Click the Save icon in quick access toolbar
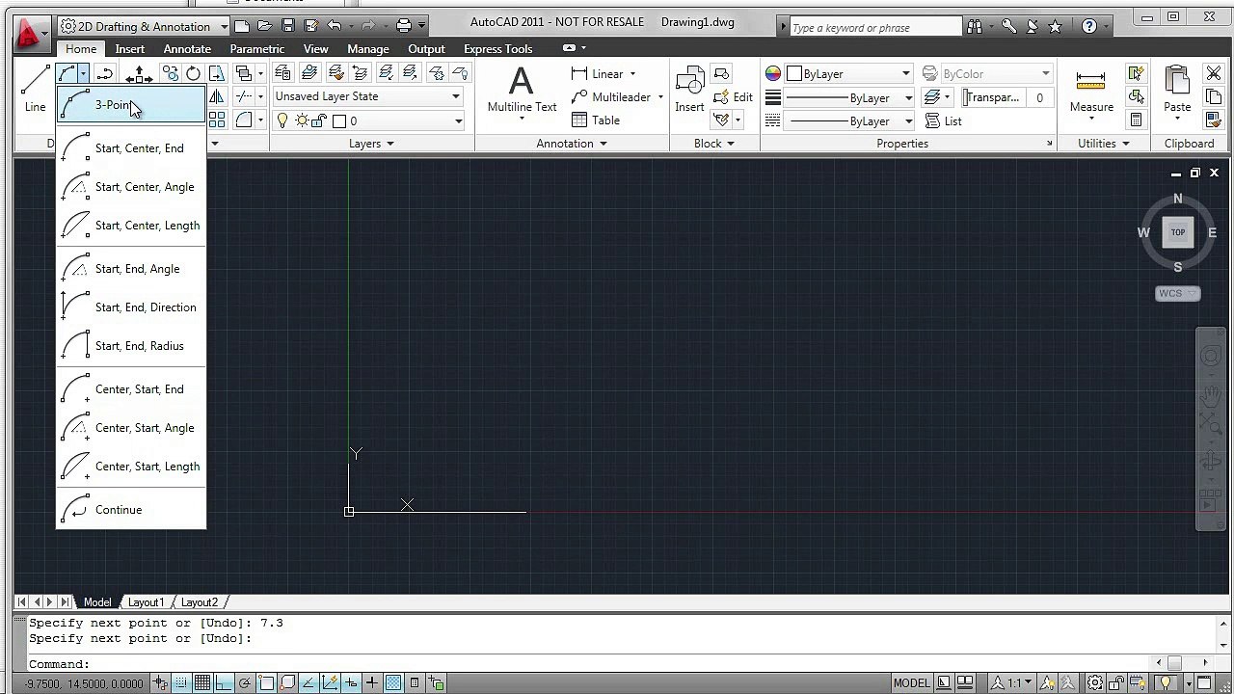 tap(287, 26)
